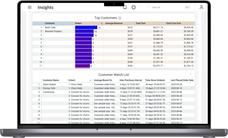Viewport: 228px width, 138px height.
Task: Click Last Placed Order Date column header
Action: click(182, 80)
